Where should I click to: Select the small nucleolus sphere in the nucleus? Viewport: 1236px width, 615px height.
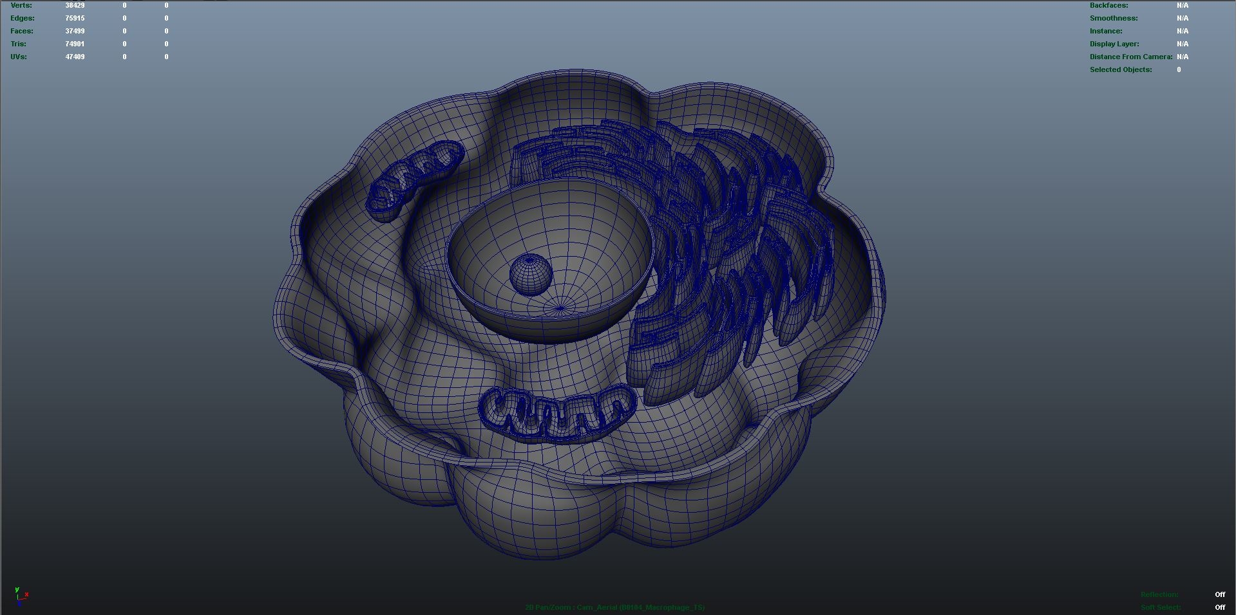tap(529, 273)
